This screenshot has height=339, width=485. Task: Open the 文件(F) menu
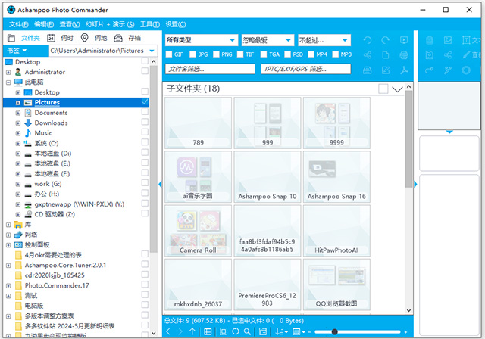click(18, 24)
